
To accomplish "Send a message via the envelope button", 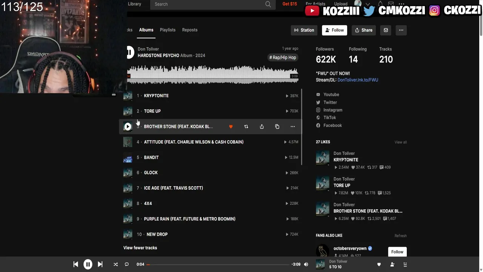I will pyautogui.click(x=386, y=30).
